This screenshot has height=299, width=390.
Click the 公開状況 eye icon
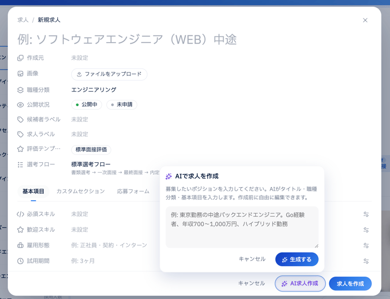point(20,105)
